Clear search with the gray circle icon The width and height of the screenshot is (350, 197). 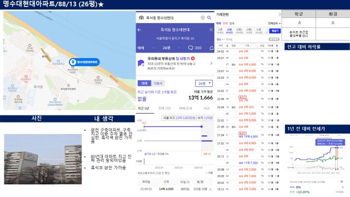(203, 18)
